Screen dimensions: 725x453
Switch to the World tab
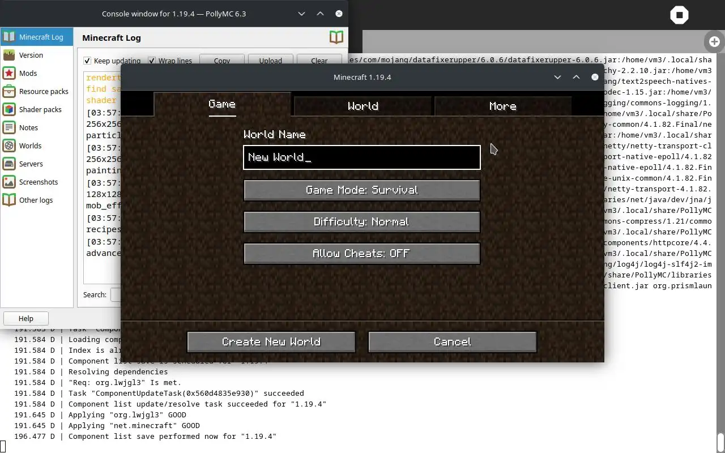coord(363,106)
